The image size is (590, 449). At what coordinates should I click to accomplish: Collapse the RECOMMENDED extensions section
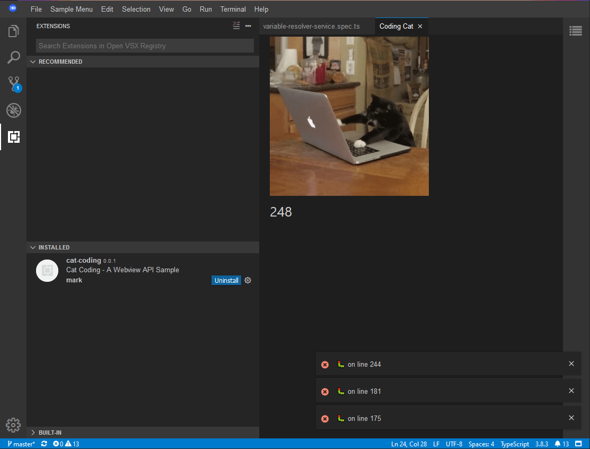(33, 62)
